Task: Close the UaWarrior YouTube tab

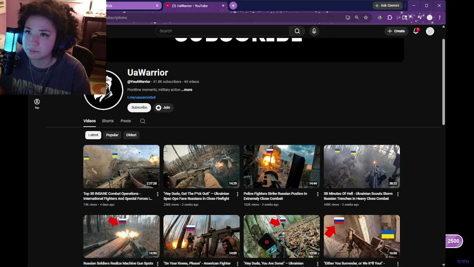Action: point(223,6)
